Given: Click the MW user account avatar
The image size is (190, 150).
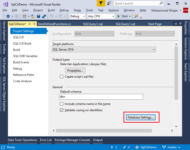Looking at the screenshot, I should [186, 11].
